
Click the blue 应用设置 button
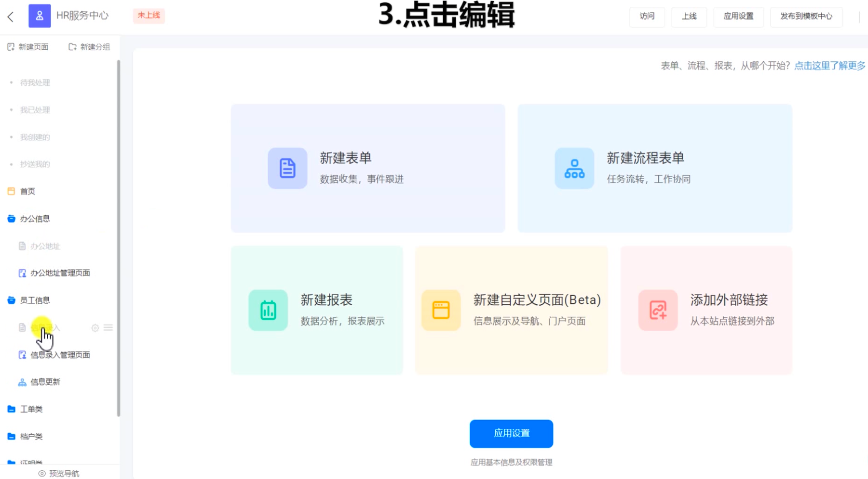[x=511, y=434]
